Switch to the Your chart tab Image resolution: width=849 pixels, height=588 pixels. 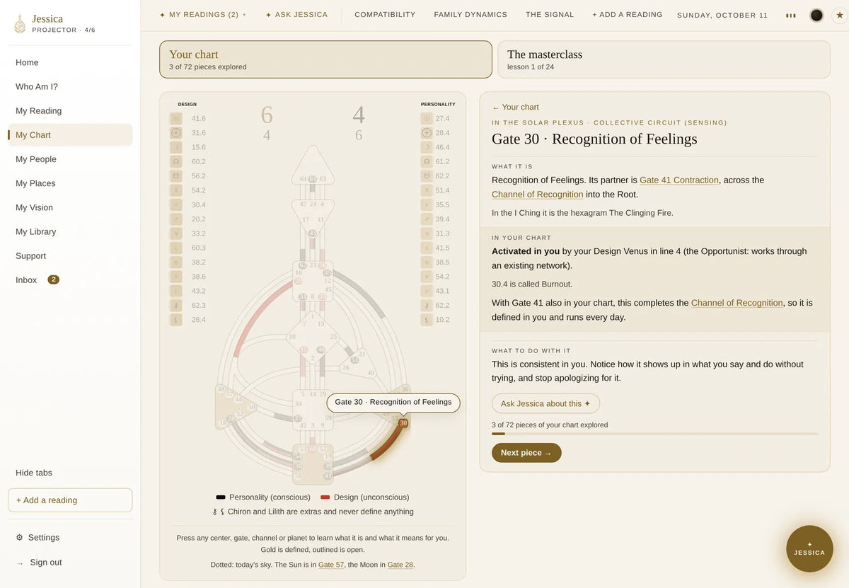click(x=325, y=59)
